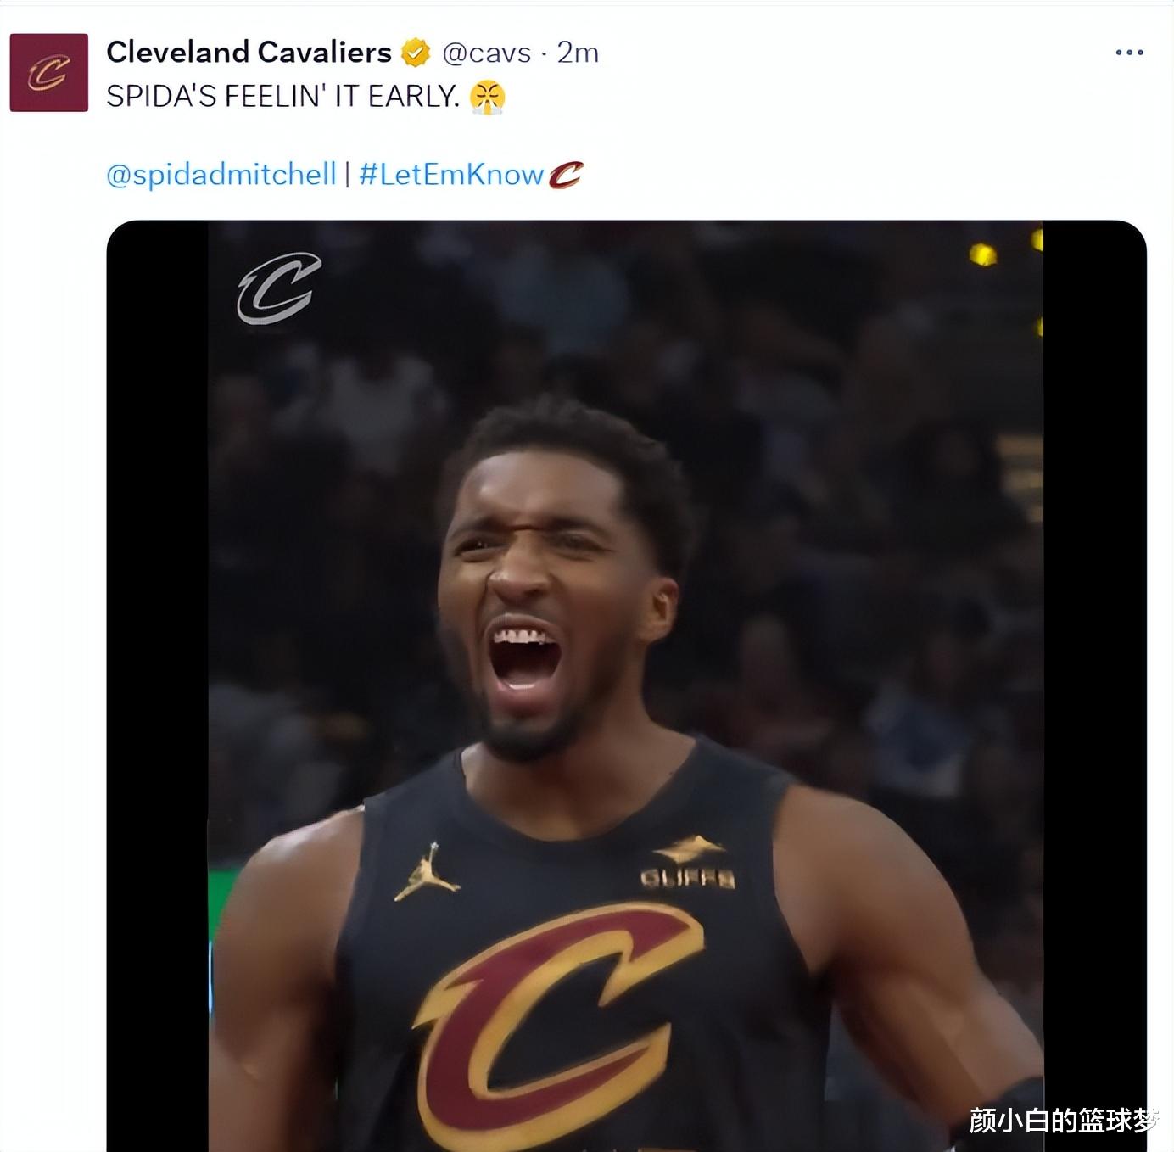Screen dimensions: 1174x1152
Task: Click the gold verified badge
Action: (x=416, y=53)
